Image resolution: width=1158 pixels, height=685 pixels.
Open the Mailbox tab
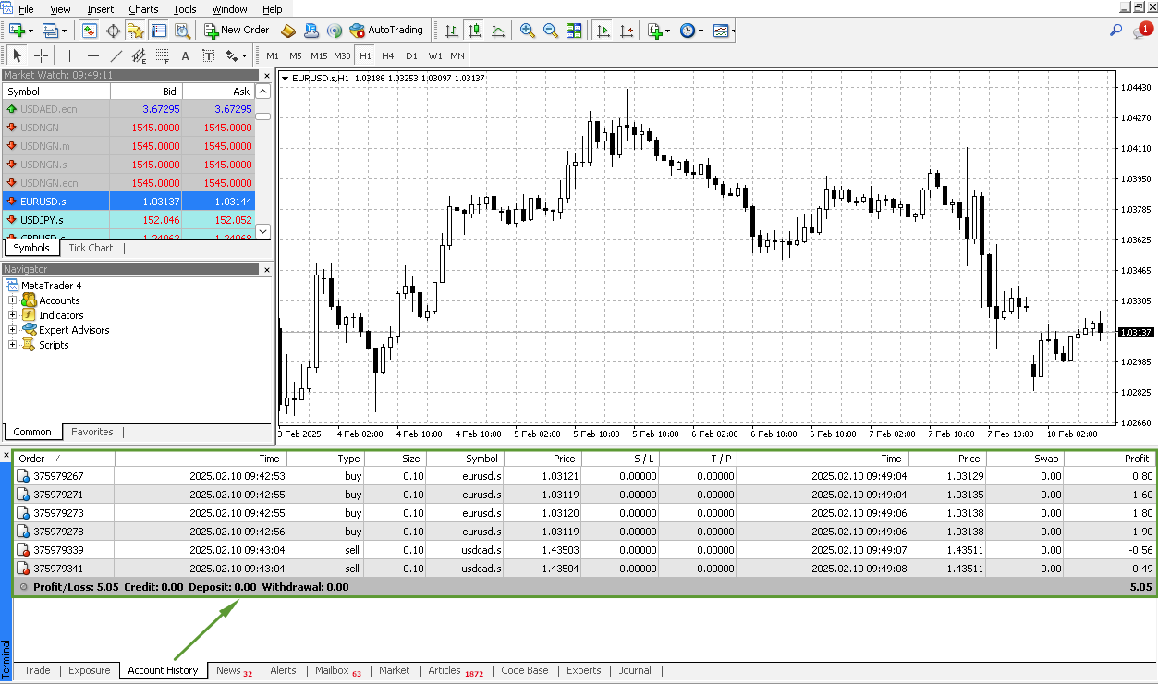337,670
